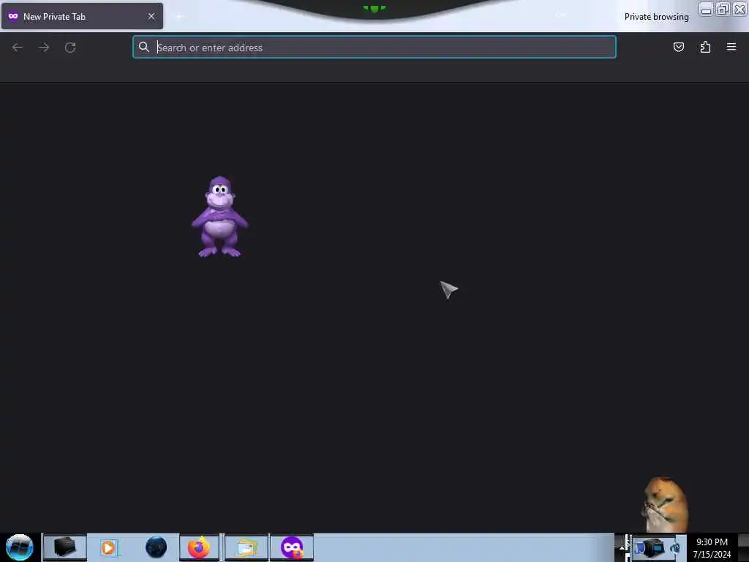Close the Firefox private window

click(x=739, y=10)
